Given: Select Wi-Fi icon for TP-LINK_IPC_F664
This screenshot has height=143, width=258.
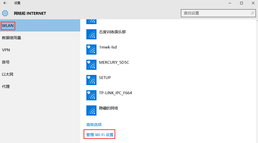Looking at the screenshot, I should (x=91, y=95).
